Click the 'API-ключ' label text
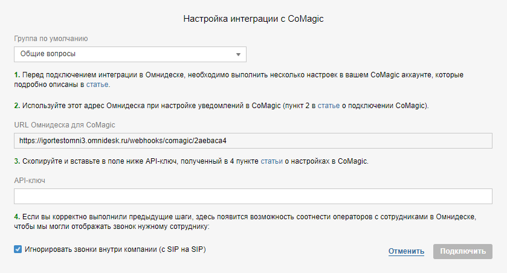This screenshot has height=273, width=507. pyautogui.click(x=30, y=181)
